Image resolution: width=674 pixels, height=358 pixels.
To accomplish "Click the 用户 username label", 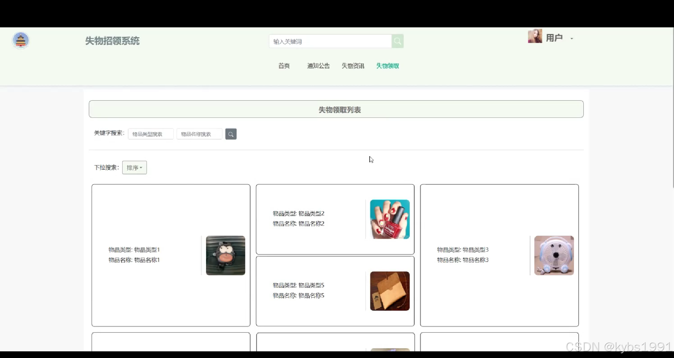I will click(x=554, y=38).
